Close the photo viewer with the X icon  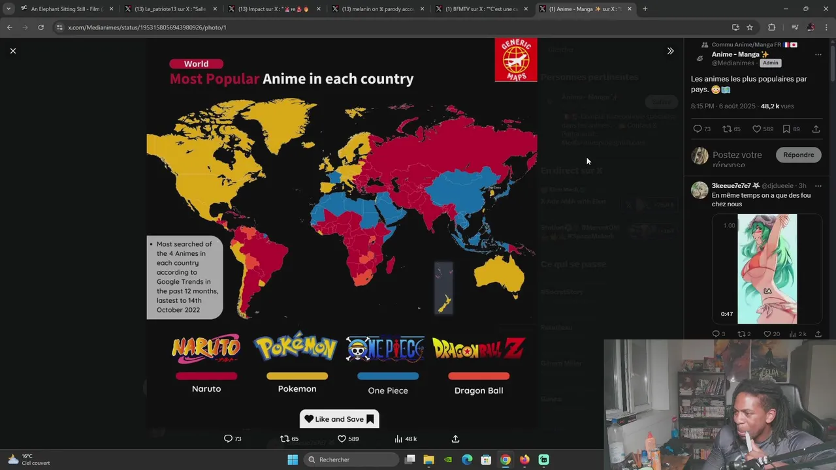13,51
